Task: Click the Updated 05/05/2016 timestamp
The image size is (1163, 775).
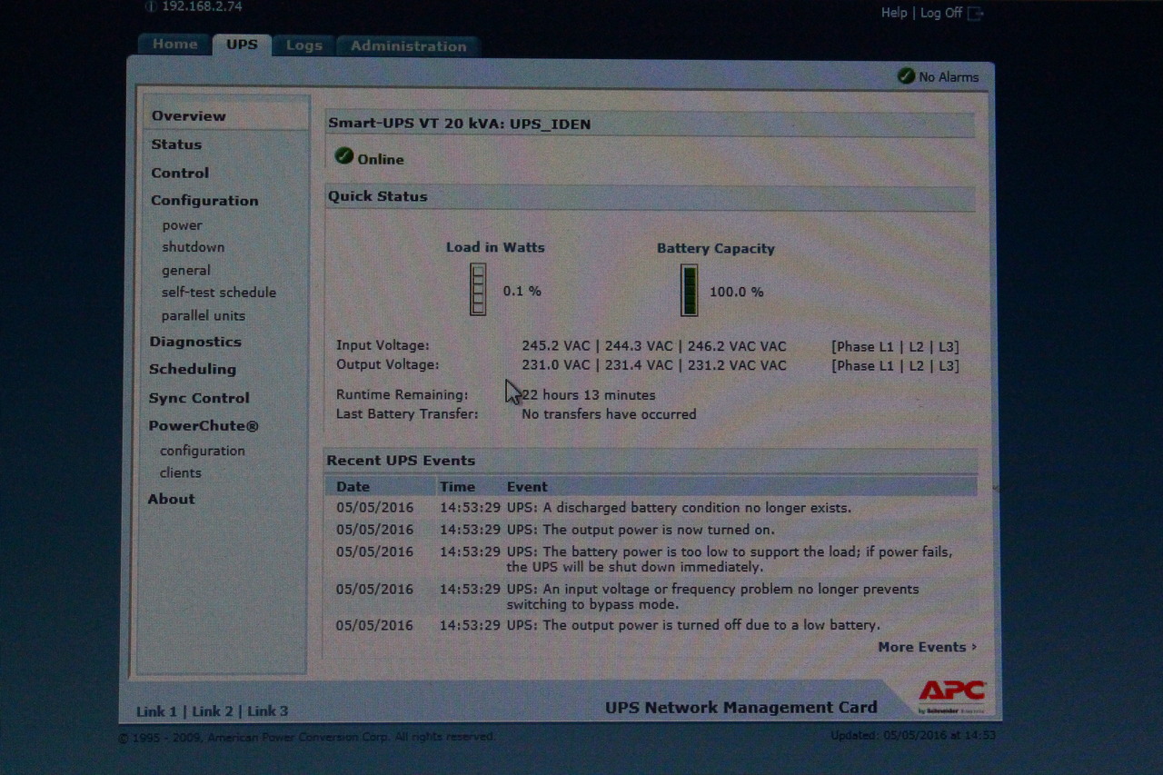Action: click(913, 735)
